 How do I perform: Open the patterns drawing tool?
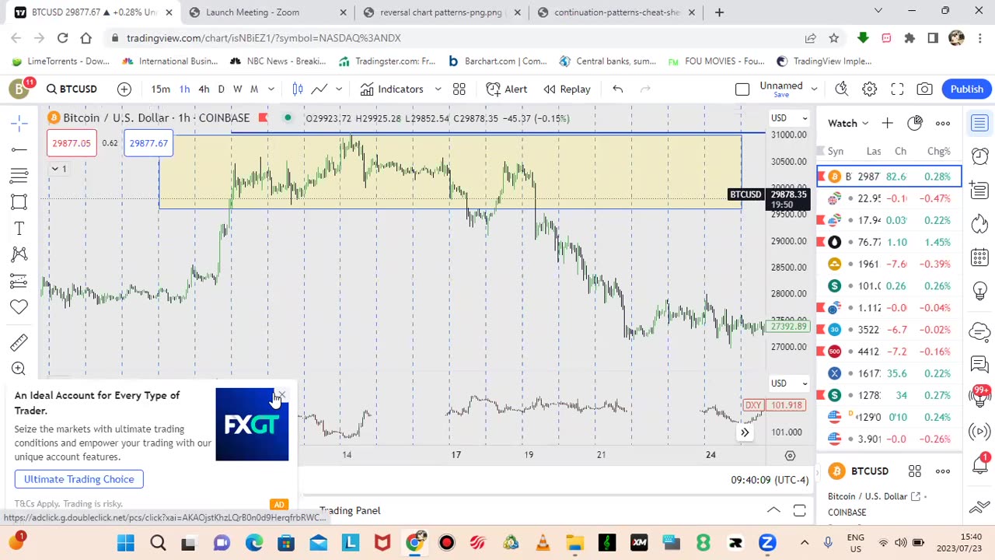[x=19, y=254]
